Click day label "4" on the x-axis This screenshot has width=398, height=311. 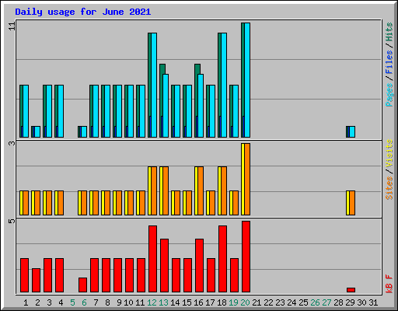tap(61, 302)
